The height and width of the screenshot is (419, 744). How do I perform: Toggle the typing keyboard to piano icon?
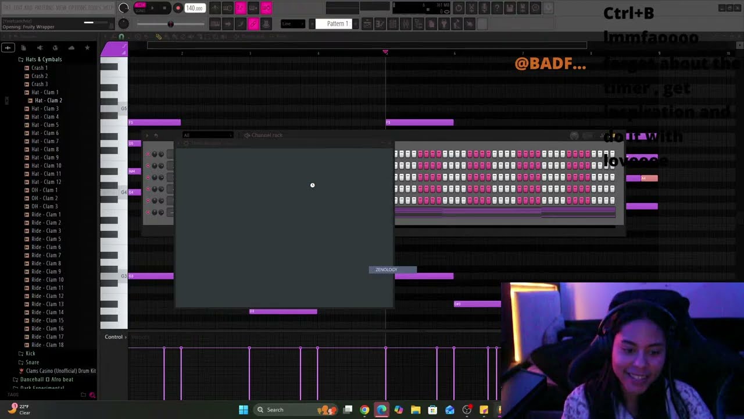click(x=215, y=24)
